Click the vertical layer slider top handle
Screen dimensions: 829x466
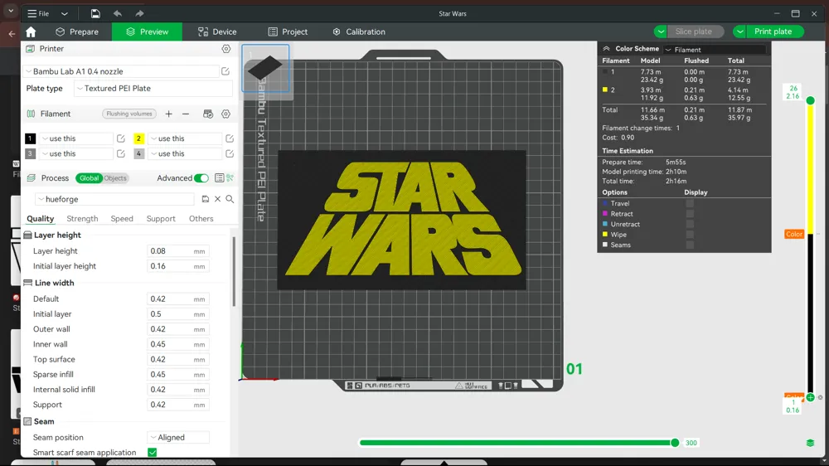(x=810, y=100)
